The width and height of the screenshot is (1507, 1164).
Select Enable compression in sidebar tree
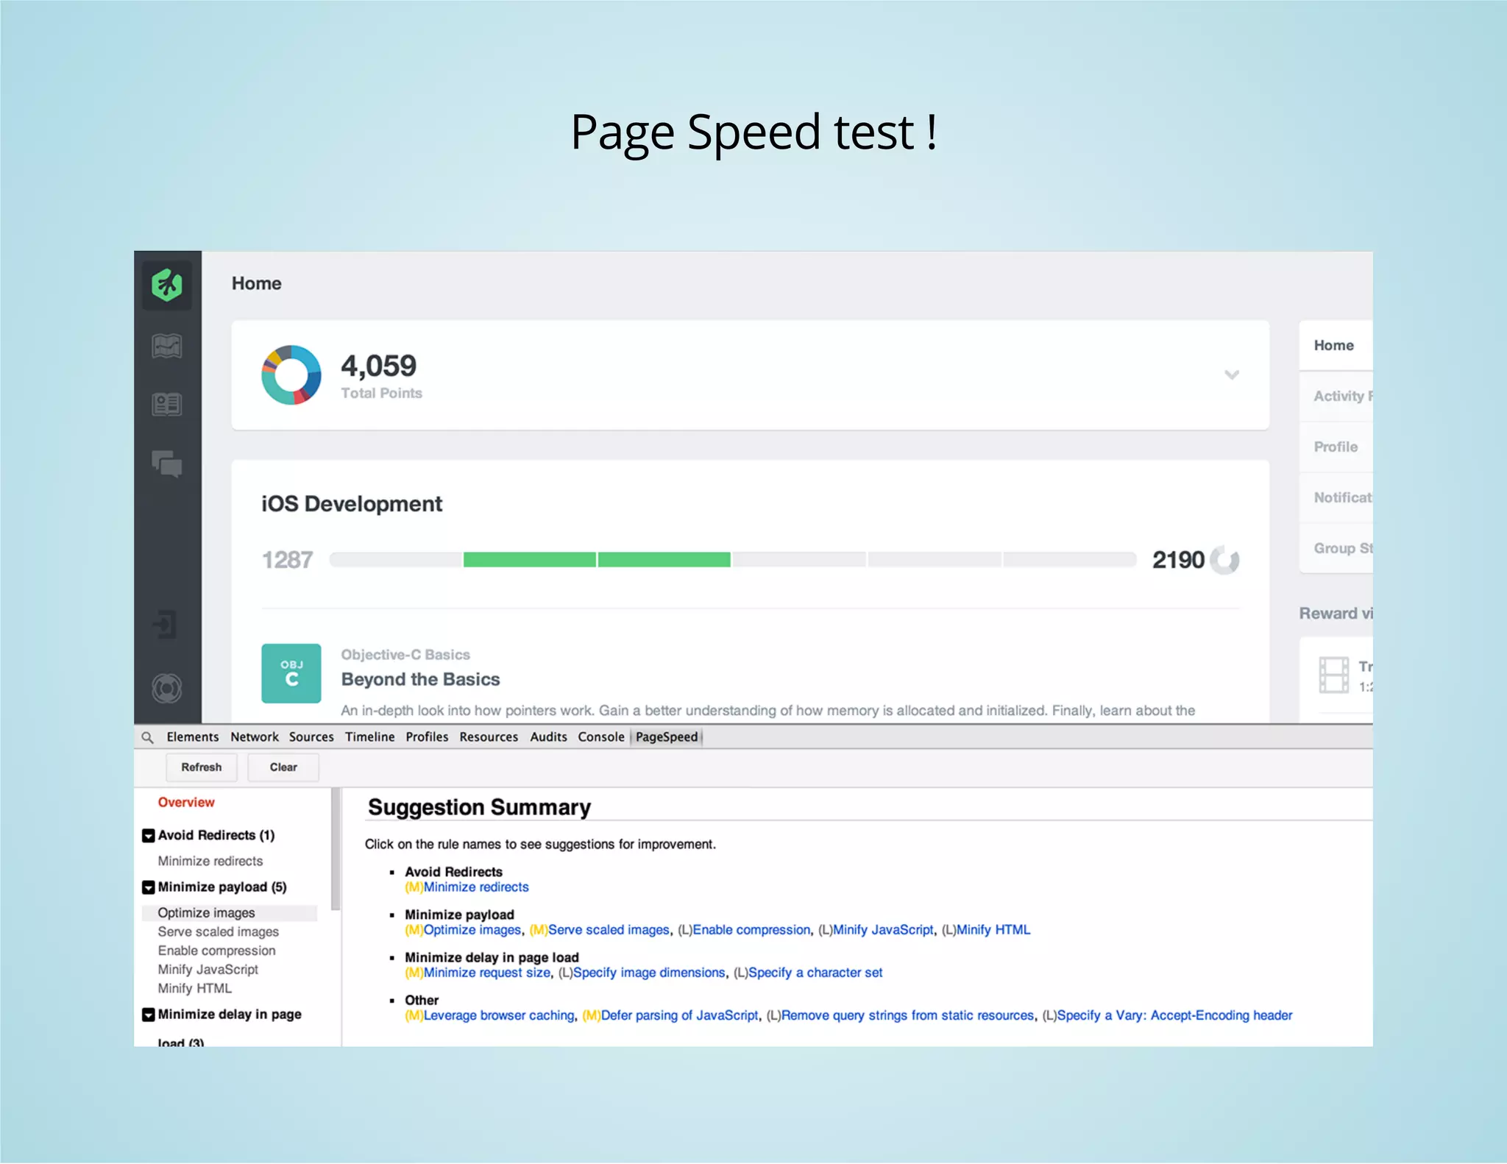[217, 951]
